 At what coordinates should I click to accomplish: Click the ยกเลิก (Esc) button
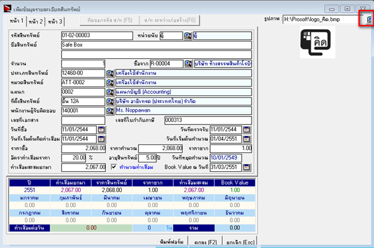[x=240, y=242]
